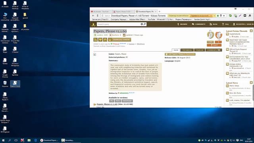Screen dimensions: 254x143
Task: Open the New site Rules news link
Action: click(235, 93)
